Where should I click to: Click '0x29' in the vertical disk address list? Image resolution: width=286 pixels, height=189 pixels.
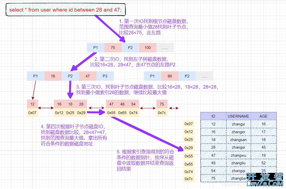pyautogui.click(x=189, y=148)
